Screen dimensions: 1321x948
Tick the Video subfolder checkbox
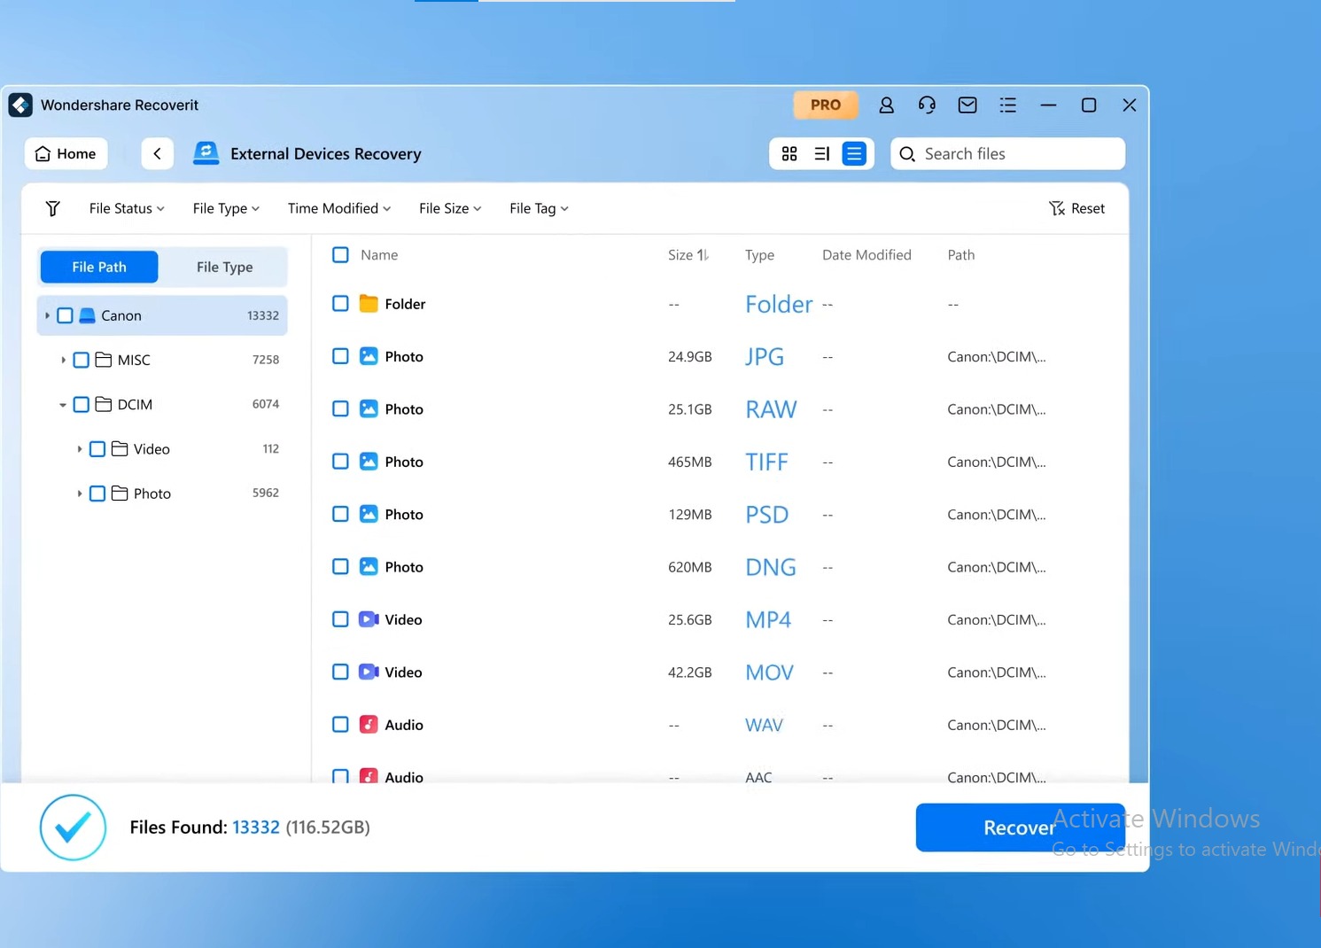pos(97,449)
